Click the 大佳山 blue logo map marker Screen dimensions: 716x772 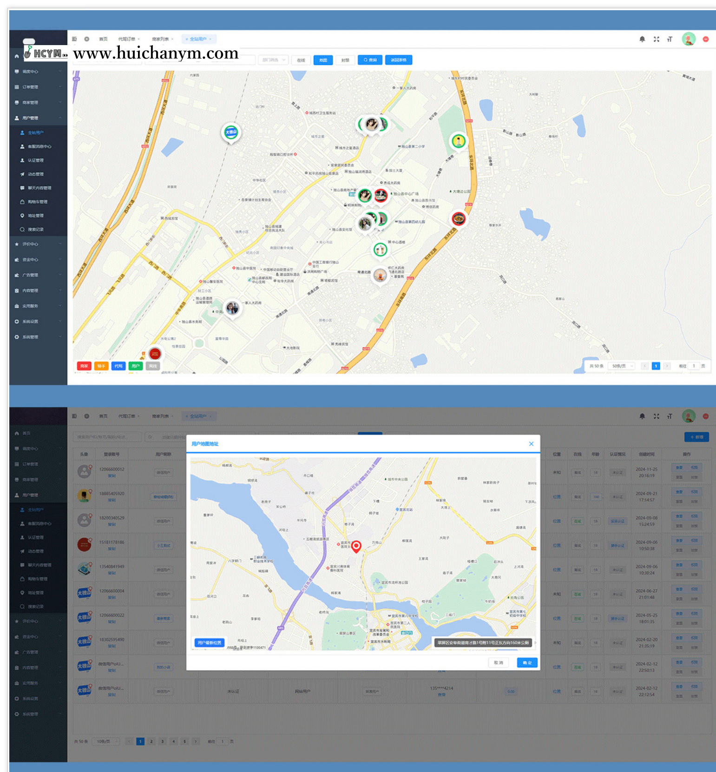(231, 132)
